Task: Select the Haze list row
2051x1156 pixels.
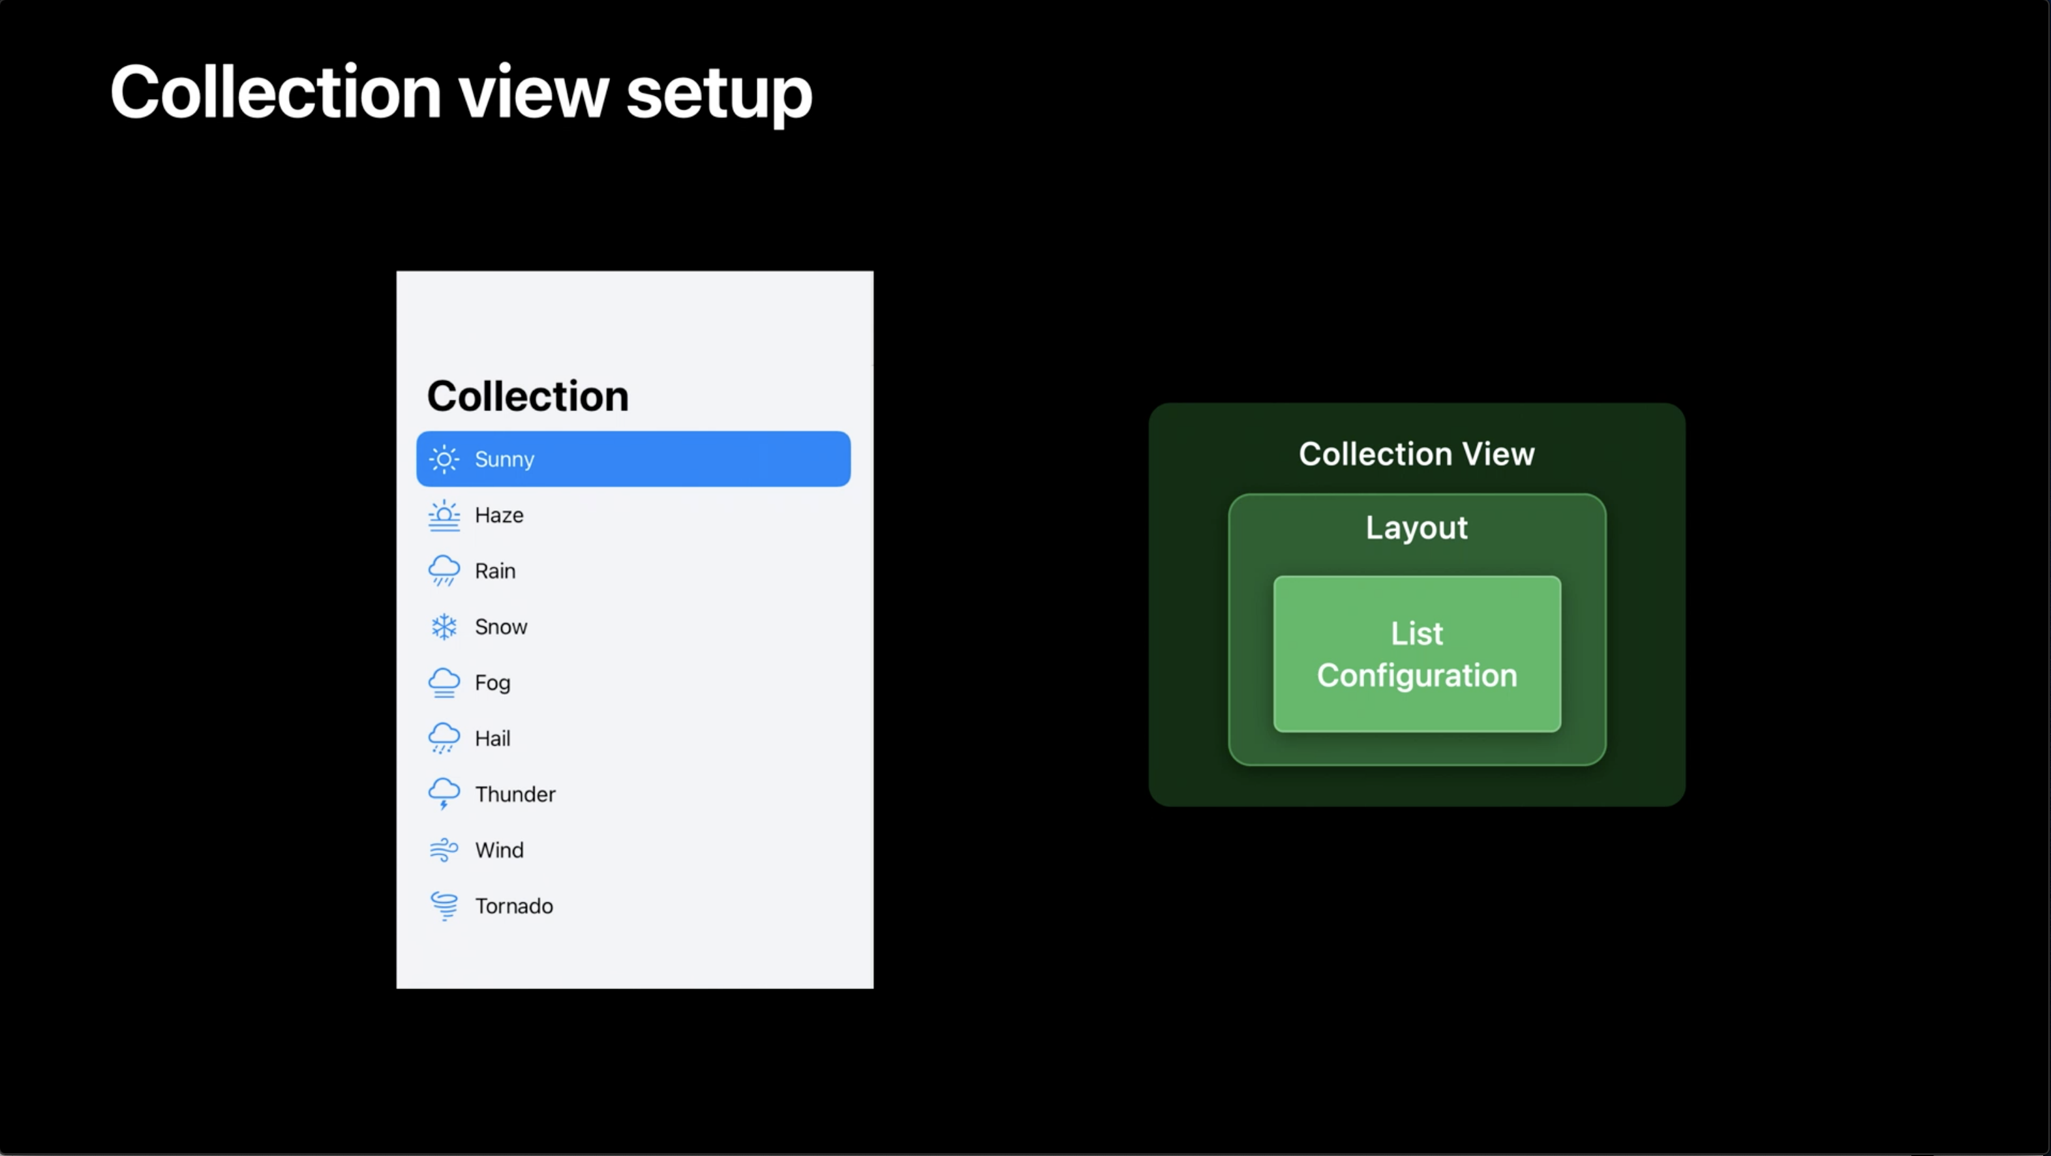Action: 634,515
